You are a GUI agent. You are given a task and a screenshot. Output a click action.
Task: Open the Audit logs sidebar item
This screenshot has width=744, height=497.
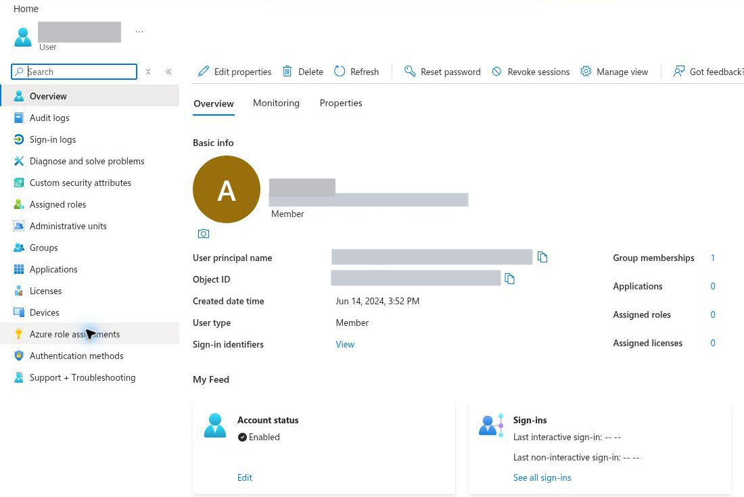[90, 118]
